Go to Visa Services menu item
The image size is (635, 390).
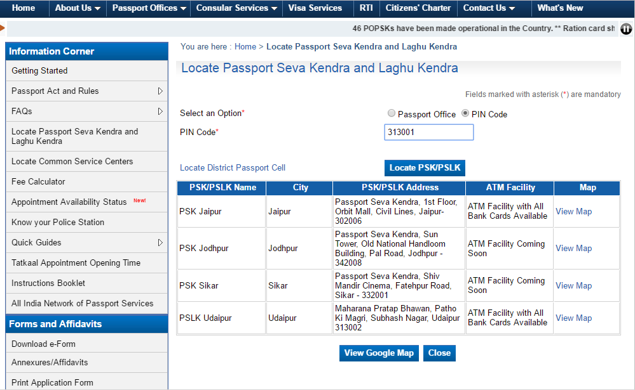315,8
